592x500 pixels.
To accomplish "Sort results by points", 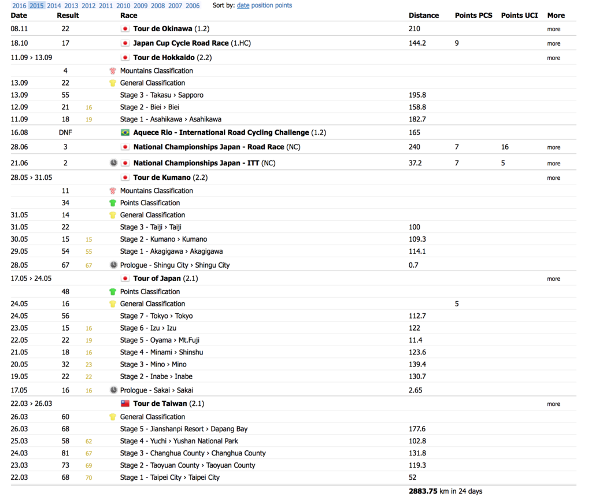I will [x=284, y=5].
